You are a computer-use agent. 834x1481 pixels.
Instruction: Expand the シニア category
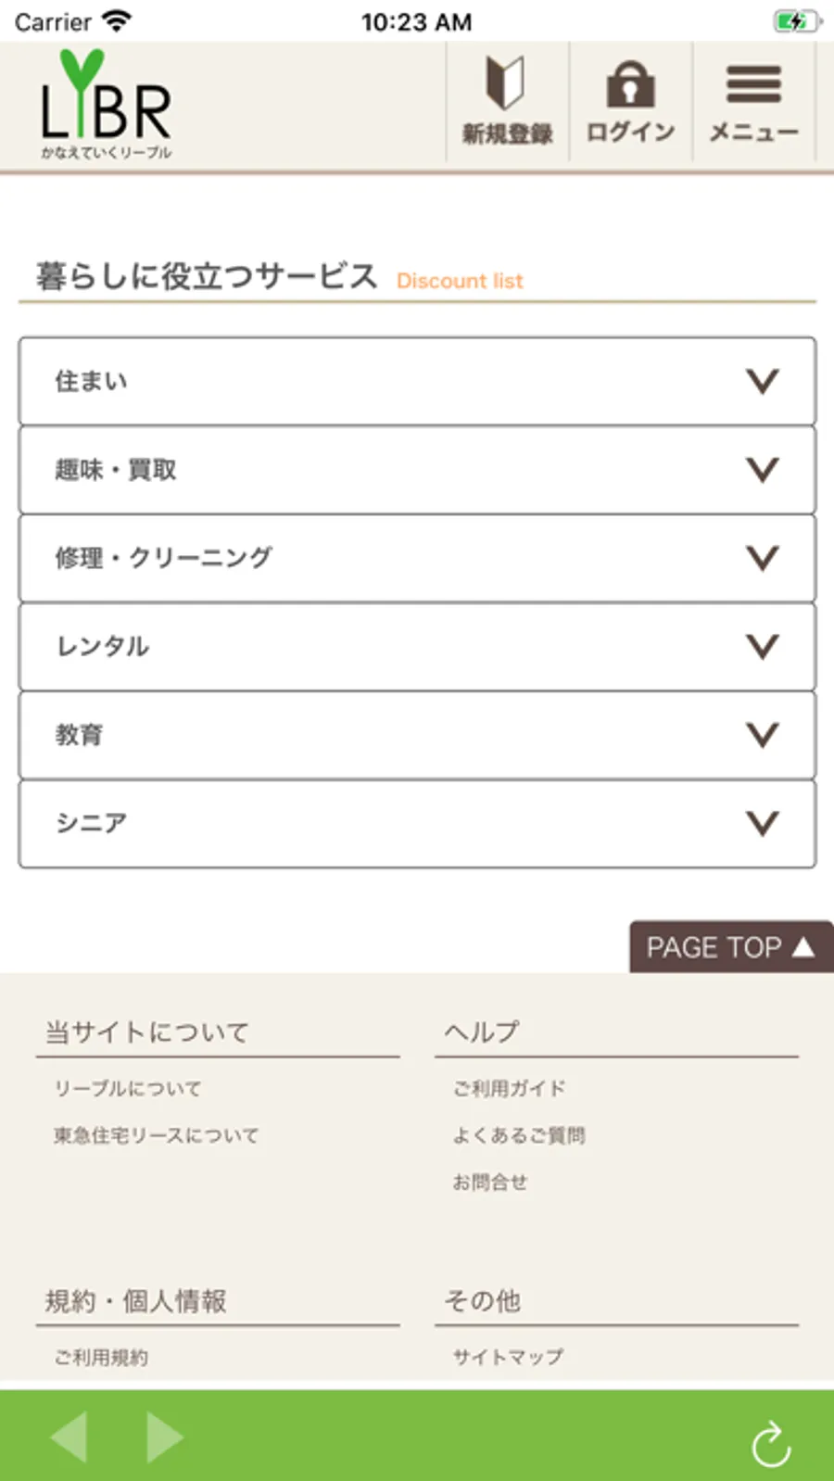[417, 823]
